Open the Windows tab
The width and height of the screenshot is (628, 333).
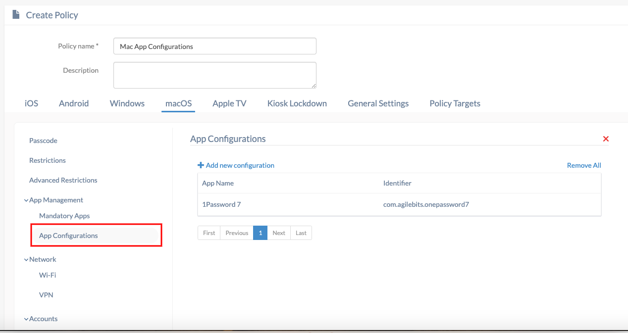click(127, 103)
